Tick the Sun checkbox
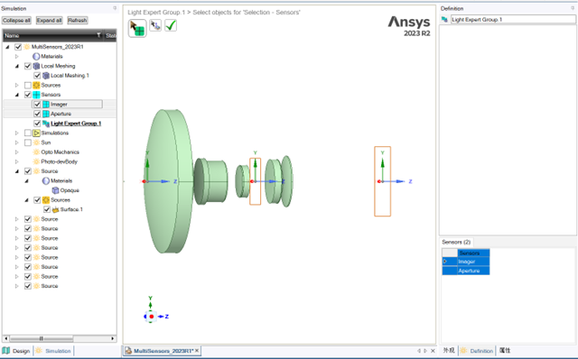This screenshot has width=578, height=359. coord(28,143)
